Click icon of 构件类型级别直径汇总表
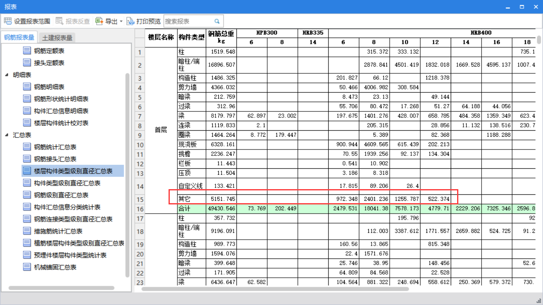This screenshot has width=543, height=305. [x=27, y=183]
